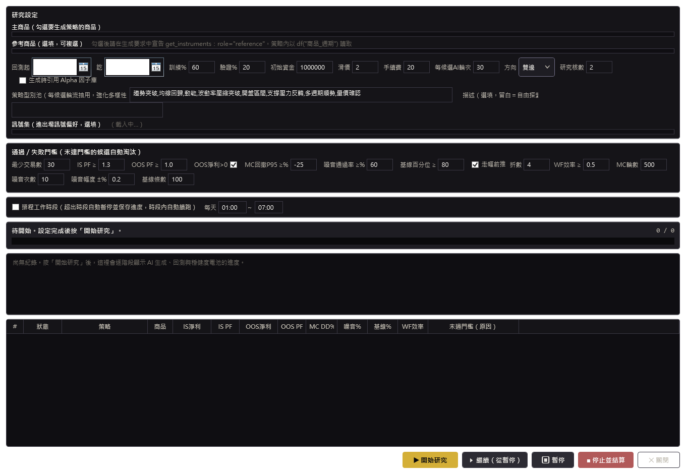Uncheck the OOS淨利>0 checkbox

(x=234, y=164)
